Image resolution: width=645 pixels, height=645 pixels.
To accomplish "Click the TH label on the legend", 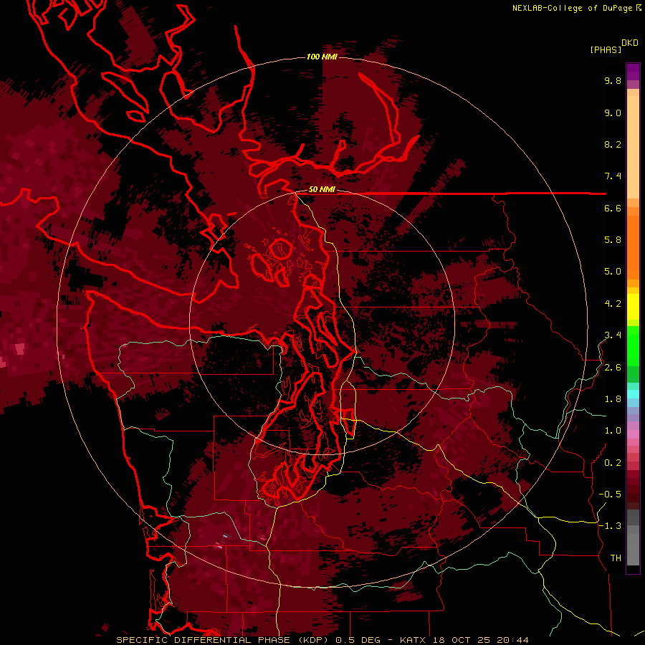I will pyautogui.click(x=616, y=558).
